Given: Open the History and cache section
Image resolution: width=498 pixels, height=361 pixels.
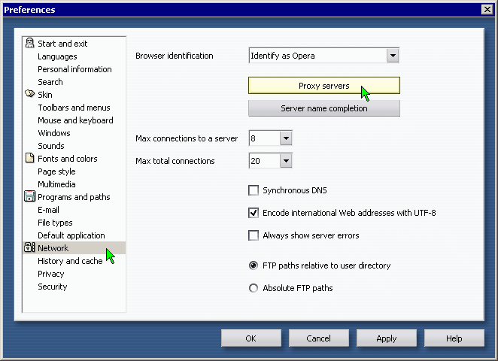Looking at the screenshot, I should [70, 261].
